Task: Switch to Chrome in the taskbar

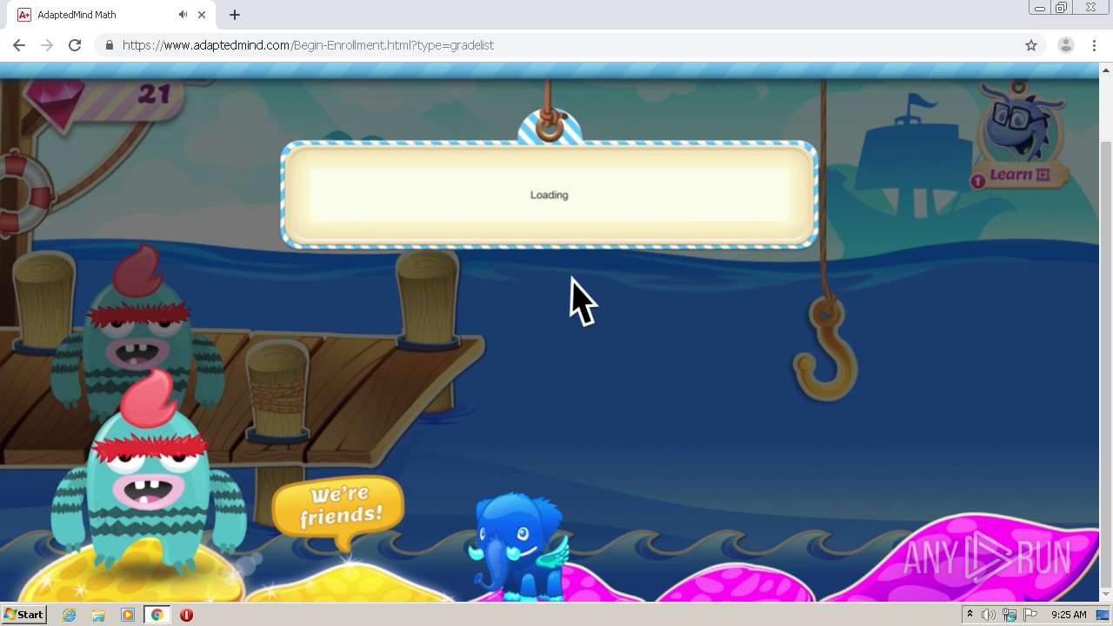Action: [157, 615]
